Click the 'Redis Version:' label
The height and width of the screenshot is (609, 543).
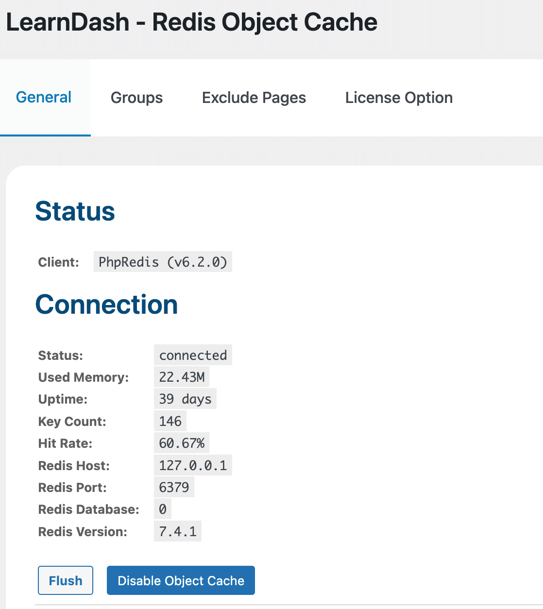pos(83,532)
